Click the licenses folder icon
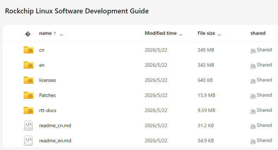278x150 pixels. click(29, 80)
